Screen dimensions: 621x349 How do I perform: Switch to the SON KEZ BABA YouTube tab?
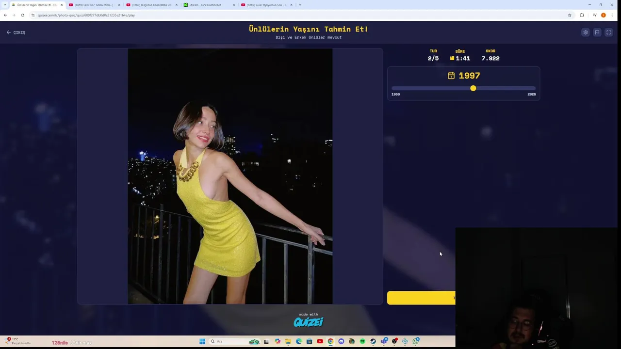[93, 5]
